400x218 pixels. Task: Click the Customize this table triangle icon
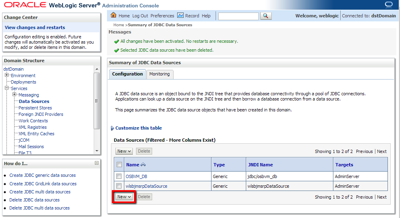(x=113, y=128)
